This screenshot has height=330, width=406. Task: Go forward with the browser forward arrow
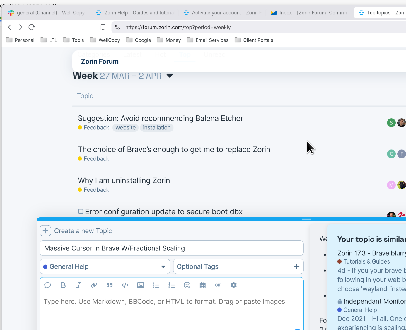coord(21,27)
